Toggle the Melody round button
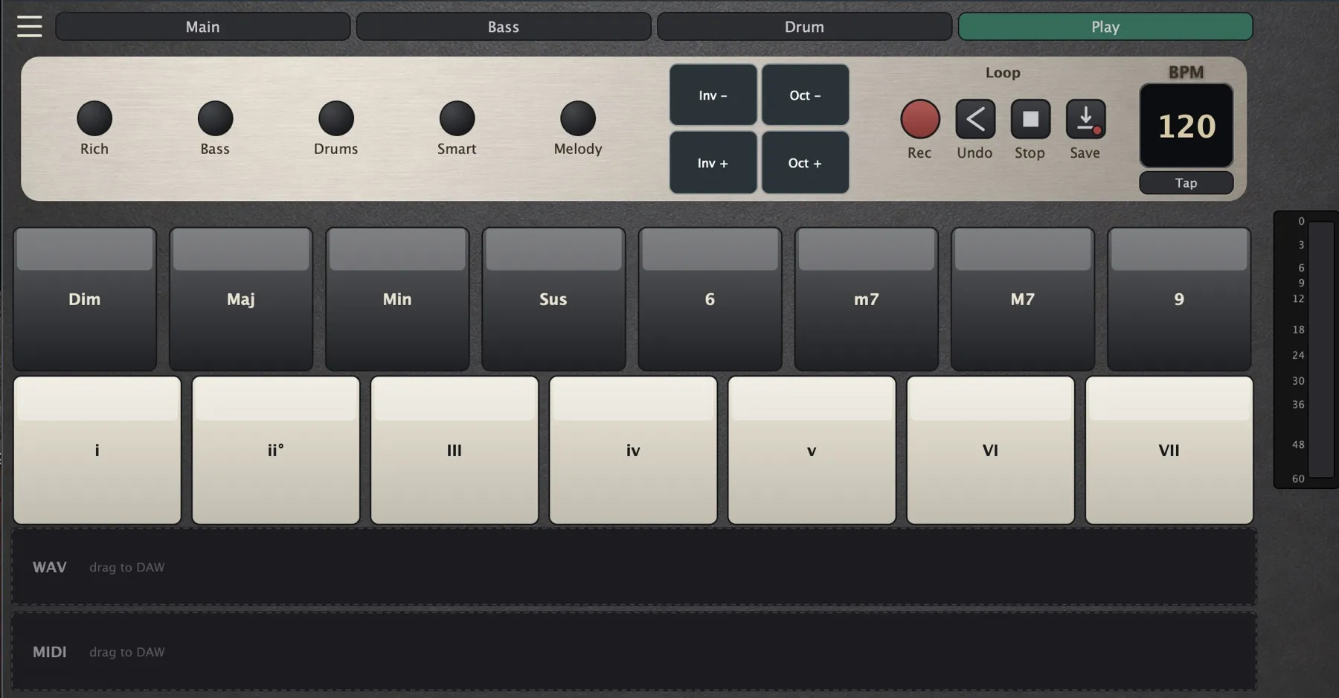 578,118
